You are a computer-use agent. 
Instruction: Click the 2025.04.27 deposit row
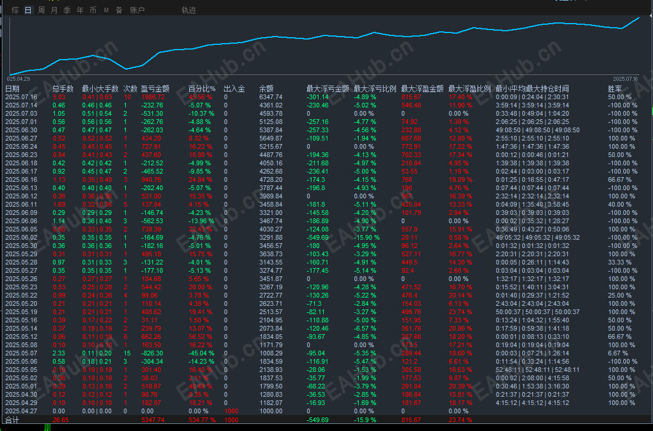(x=326, y=411)
